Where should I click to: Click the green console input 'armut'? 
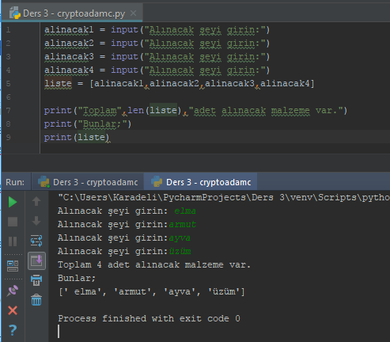point(183,225)
